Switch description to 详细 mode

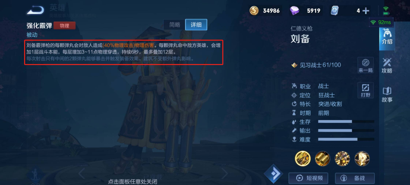click(196, 25)
